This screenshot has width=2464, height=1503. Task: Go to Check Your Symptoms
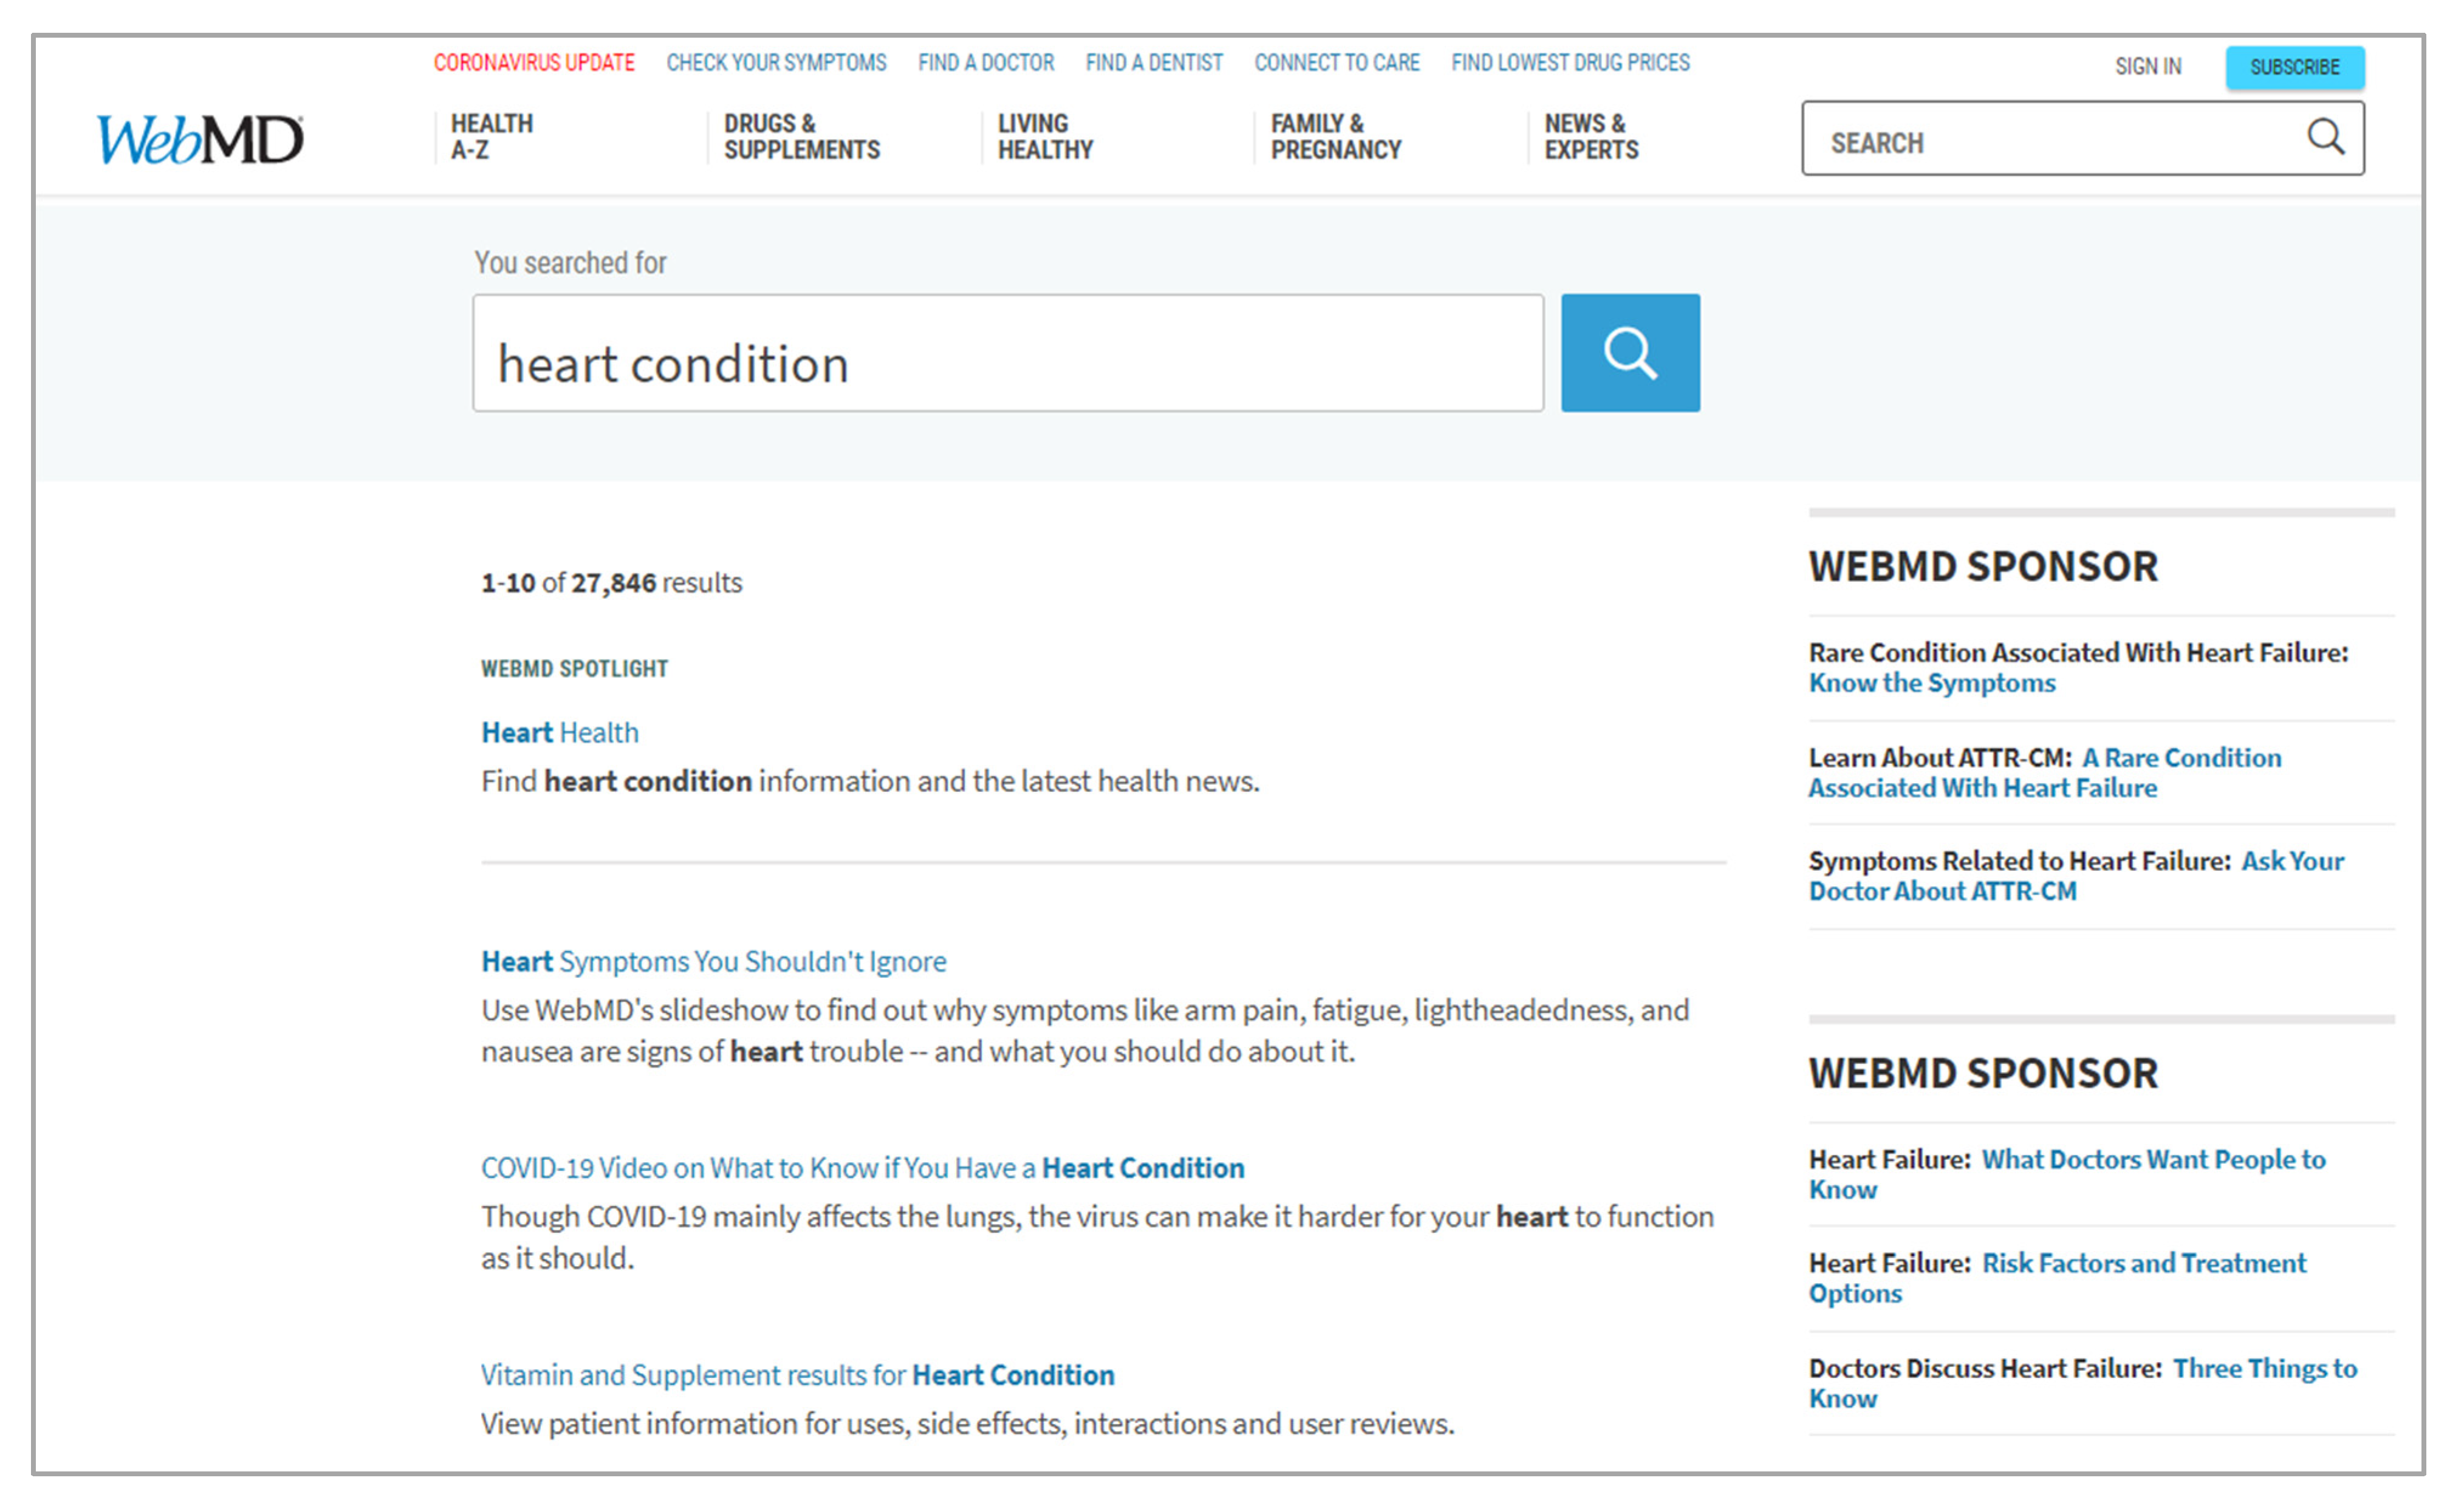(776, 63)
